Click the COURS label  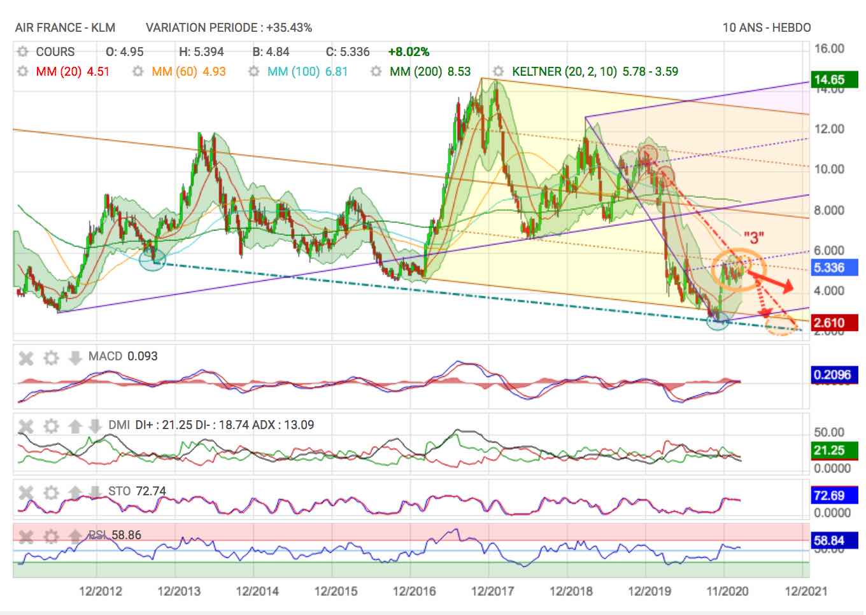(55, 52)
